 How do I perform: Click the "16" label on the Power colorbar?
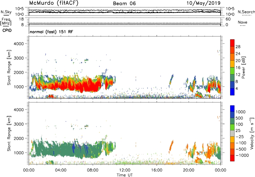point(238,68)
